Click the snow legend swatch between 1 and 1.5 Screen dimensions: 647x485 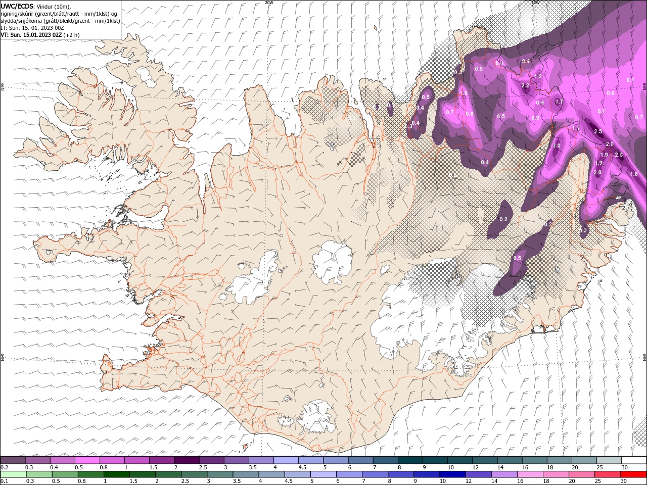(137, 460)
